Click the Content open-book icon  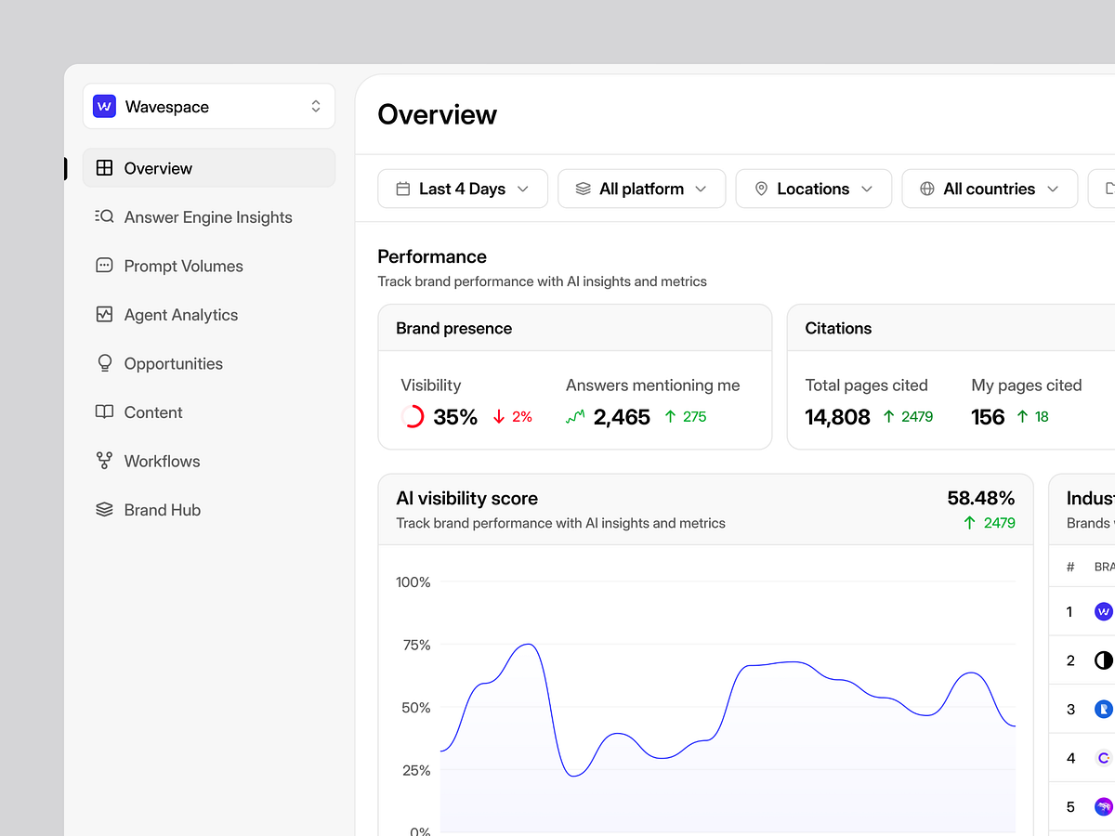pyautogui.click(x=104, y=411)
